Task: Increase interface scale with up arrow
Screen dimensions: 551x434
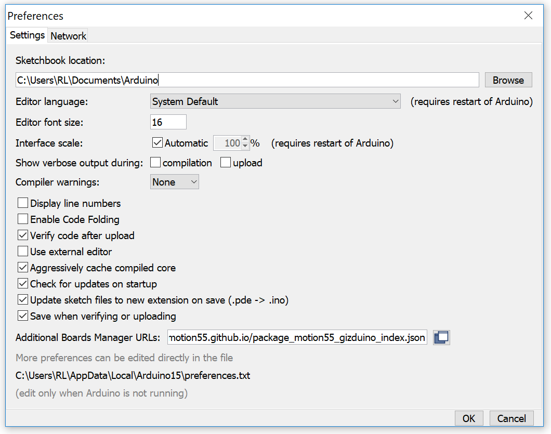Action: click(245, 139)
